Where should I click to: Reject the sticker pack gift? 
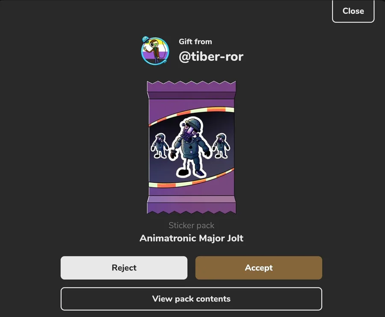click(x=124, y=268)
